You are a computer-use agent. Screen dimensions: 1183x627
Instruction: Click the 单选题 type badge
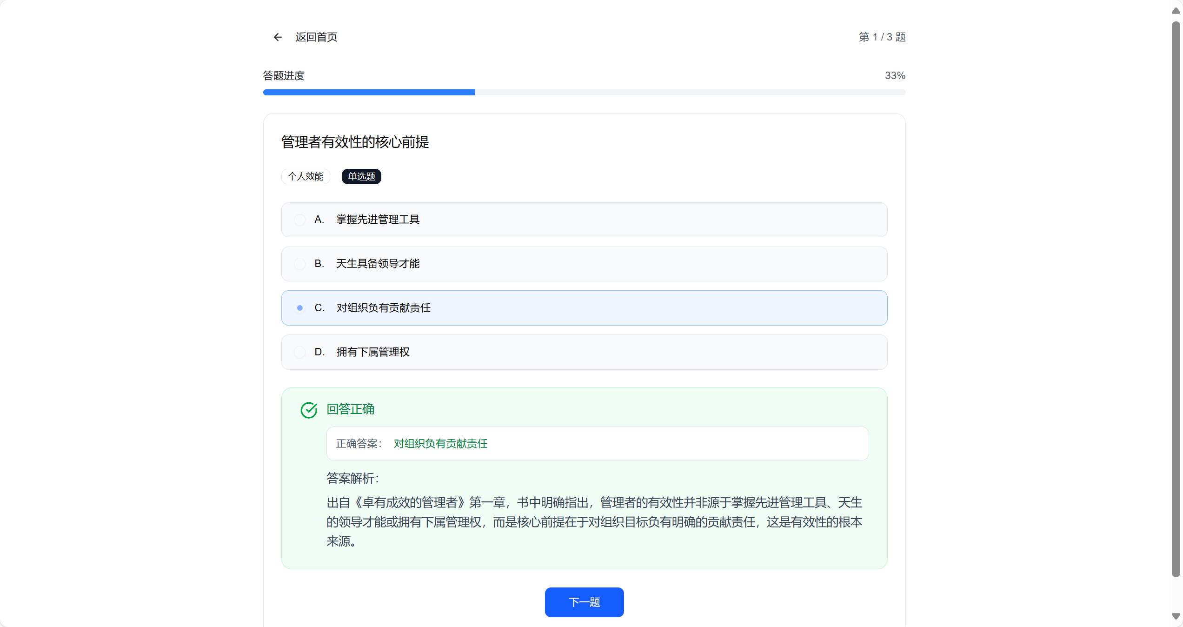(x=361, y=176)
